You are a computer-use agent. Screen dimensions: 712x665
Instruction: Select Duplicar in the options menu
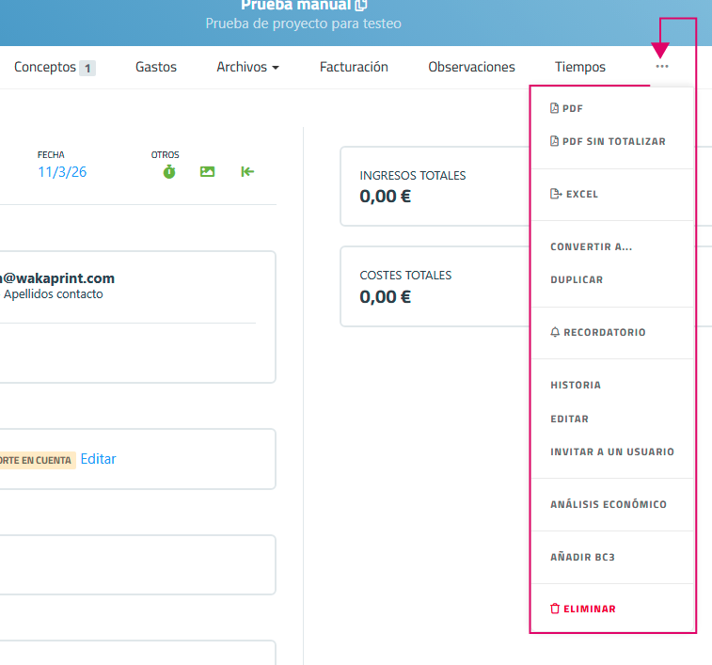[x=577, y=280]
